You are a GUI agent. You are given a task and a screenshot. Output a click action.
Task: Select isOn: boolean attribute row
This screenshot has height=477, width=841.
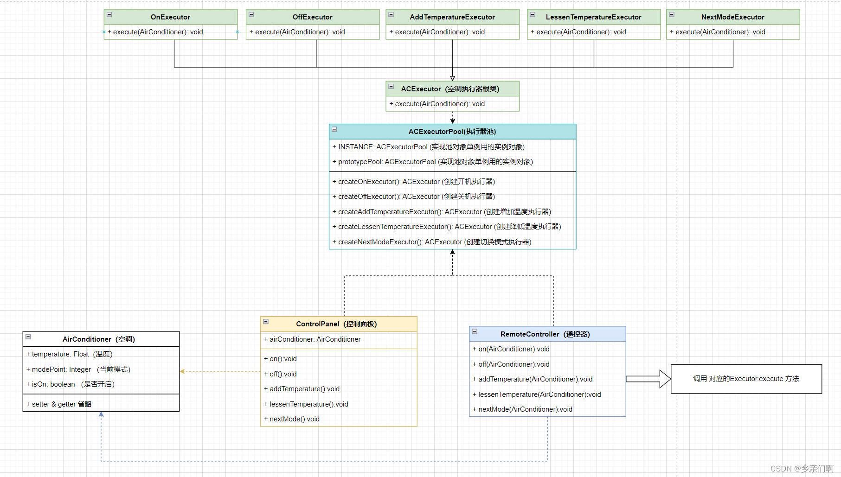[101, 384]
